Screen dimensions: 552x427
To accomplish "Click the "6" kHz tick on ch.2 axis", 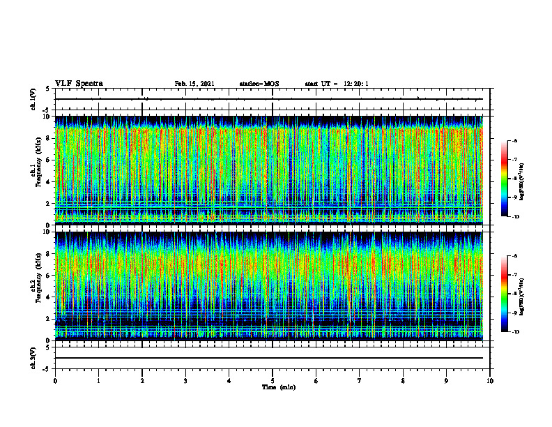I will tap(49, 276).
